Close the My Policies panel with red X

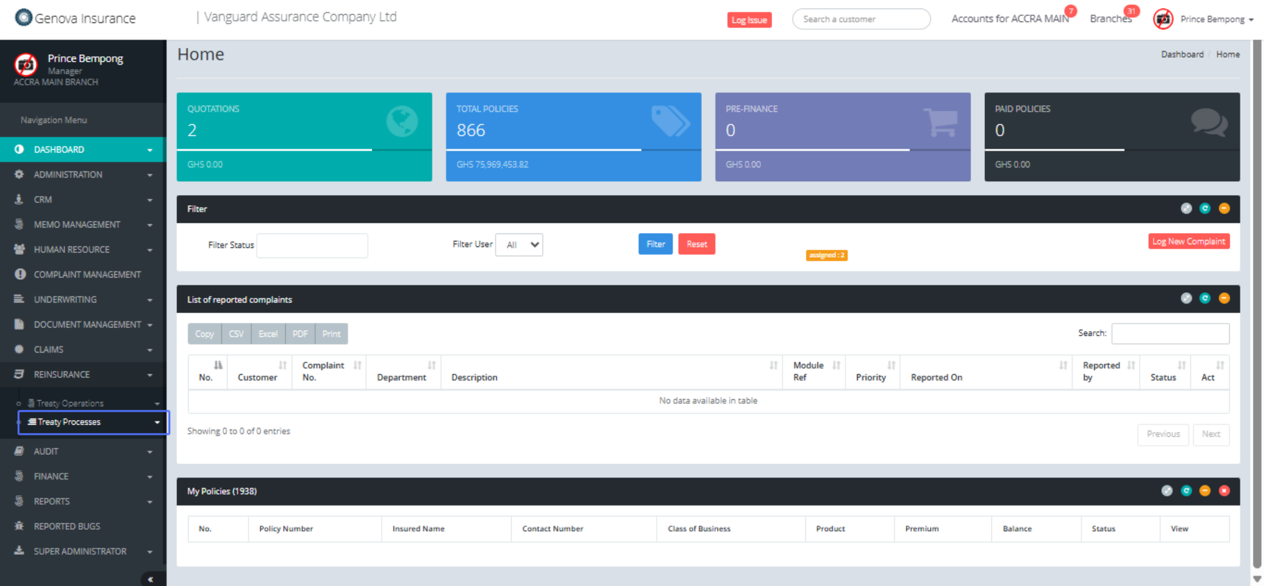coord(1224,491)
